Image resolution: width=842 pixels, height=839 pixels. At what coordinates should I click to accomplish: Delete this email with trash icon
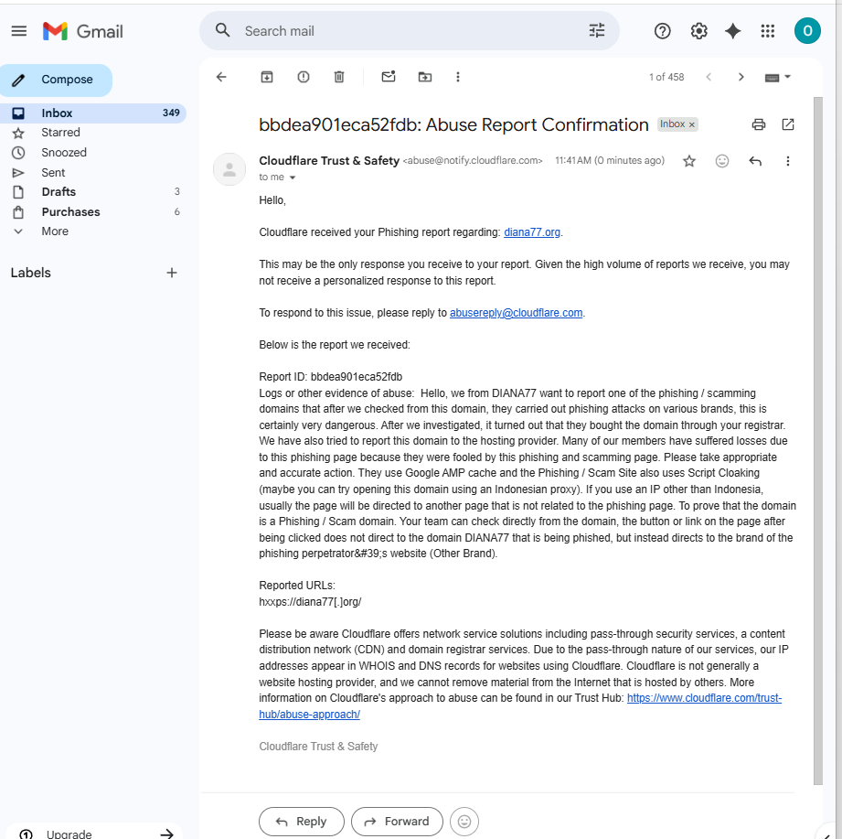[x=339, y=77]
